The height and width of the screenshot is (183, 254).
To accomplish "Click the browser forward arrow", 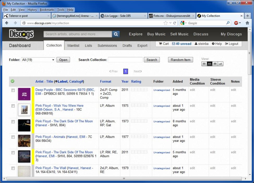I will coord(15,23).
